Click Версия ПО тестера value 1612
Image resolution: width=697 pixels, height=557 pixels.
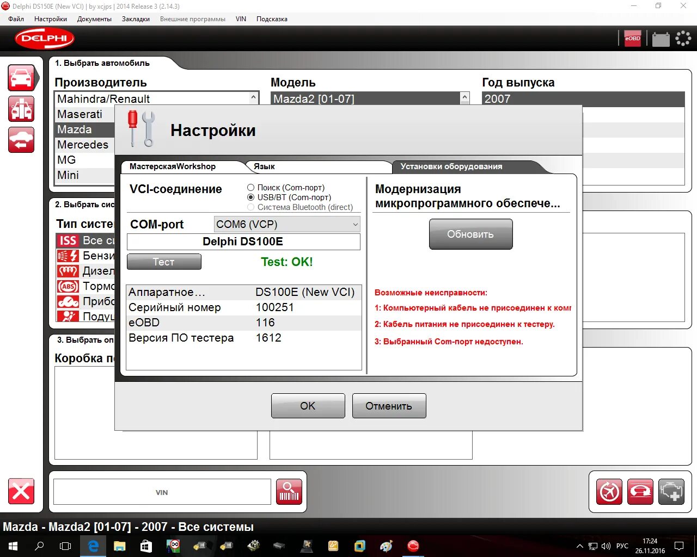268,338
